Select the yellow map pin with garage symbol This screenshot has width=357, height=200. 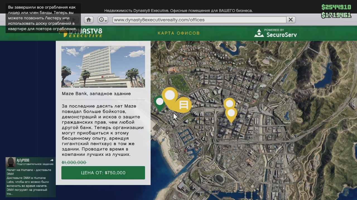pos(184,105)
